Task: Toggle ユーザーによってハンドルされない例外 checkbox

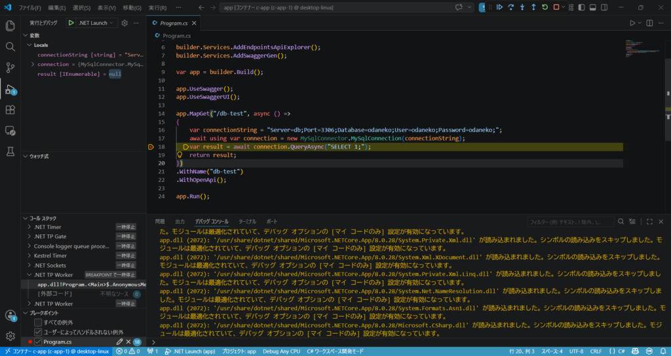Action: pos(38,332)
